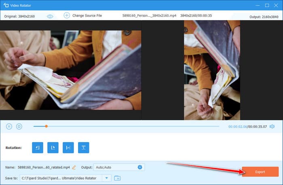Open the save folder icon
The height and width of the screenshot is (185, 283).
[x=117, y=178]
